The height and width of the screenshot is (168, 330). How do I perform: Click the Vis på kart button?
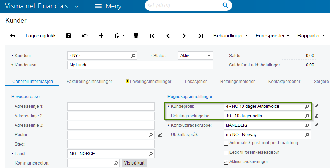coord(134,163)
